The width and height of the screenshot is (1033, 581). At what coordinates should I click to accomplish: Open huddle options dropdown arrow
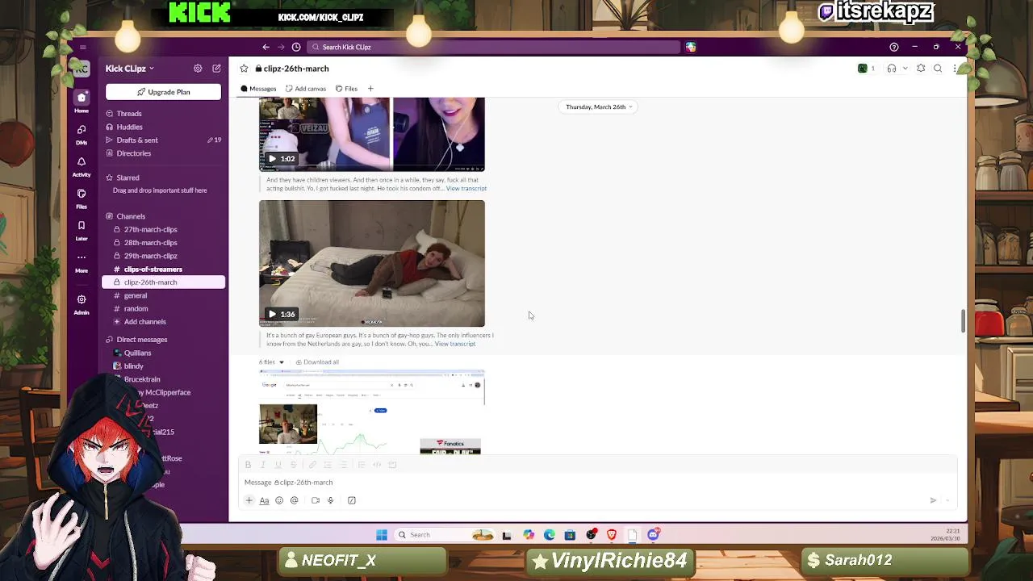tap(905, 69)
